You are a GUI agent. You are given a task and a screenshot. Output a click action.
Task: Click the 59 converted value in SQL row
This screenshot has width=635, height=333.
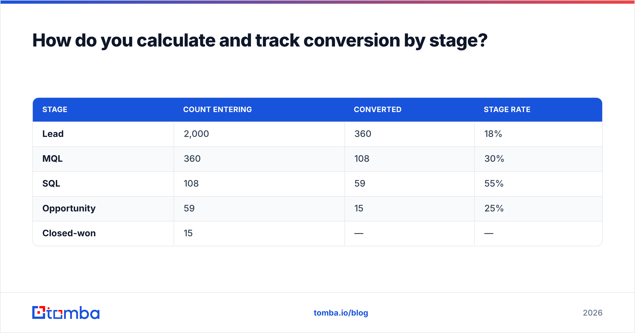[x=360, y=183]
